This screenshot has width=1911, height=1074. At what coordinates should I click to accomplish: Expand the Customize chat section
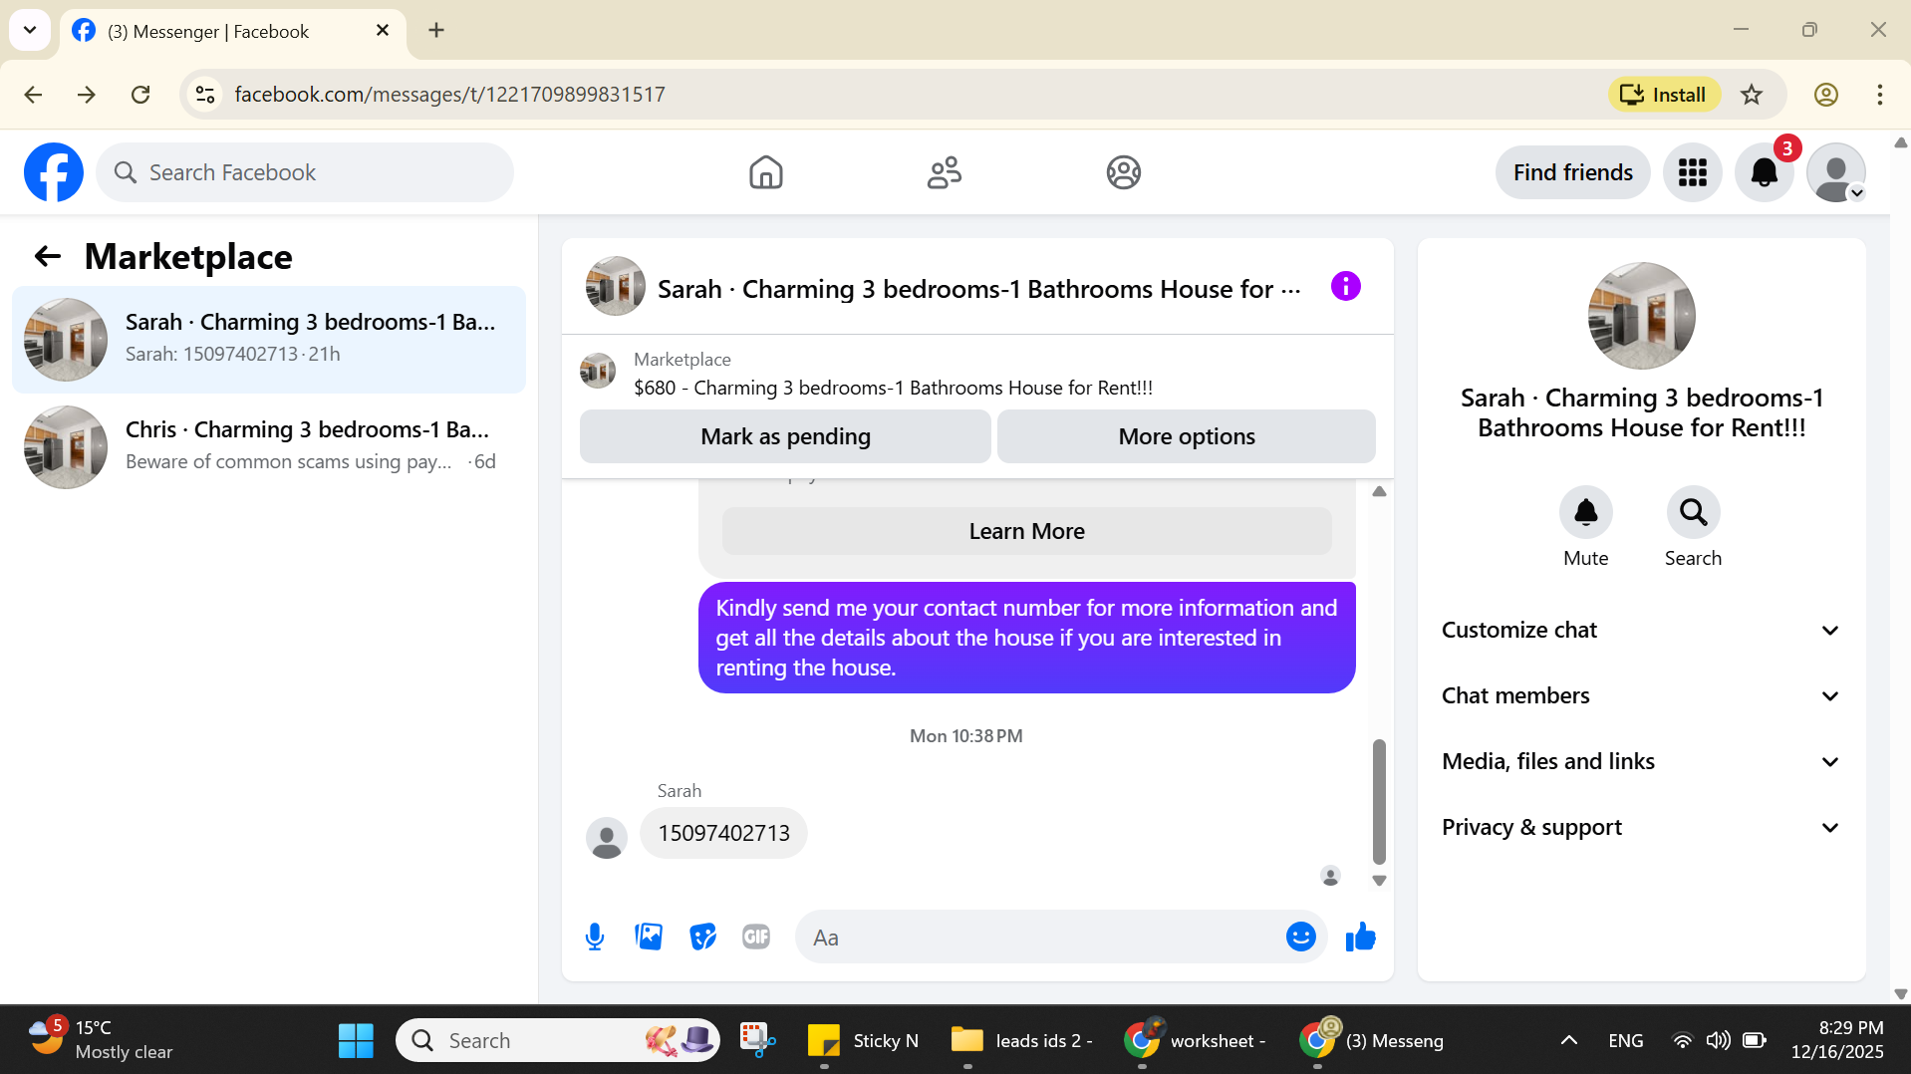pyautogui.click(x=1641, y=630)
